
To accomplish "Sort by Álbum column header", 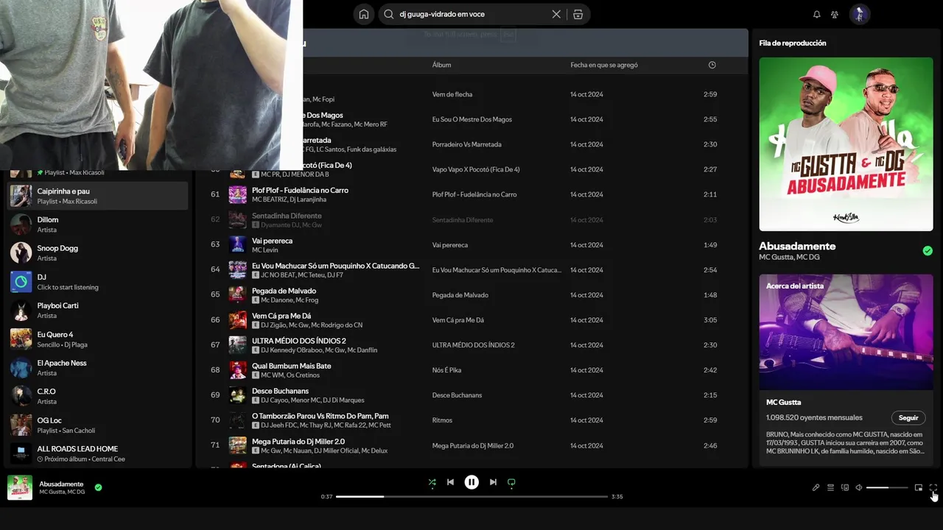I will [x=441, y=65].
